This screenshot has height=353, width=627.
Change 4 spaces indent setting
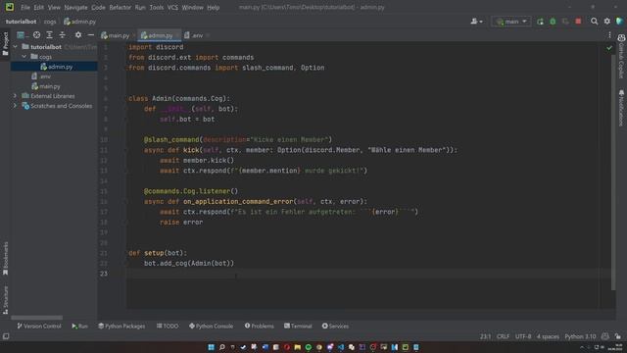[548, 336]
